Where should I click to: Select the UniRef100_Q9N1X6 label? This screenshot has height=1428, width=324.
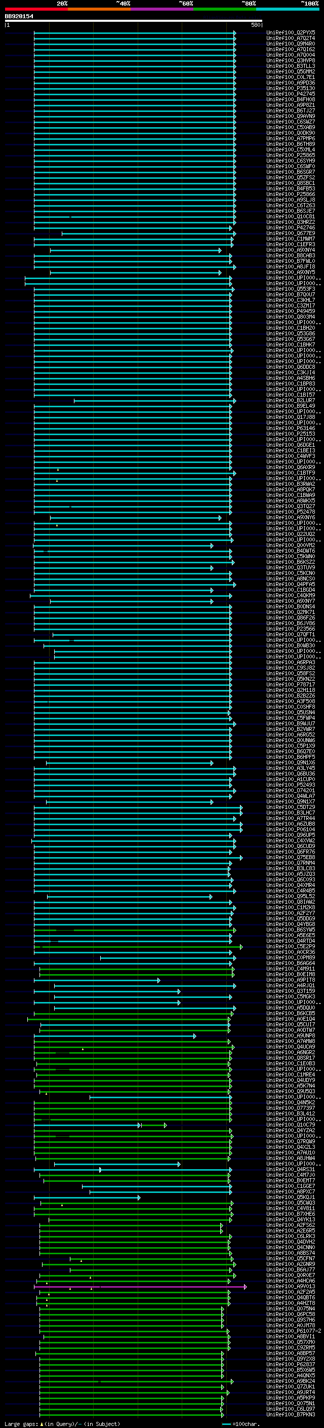[290, 763]
